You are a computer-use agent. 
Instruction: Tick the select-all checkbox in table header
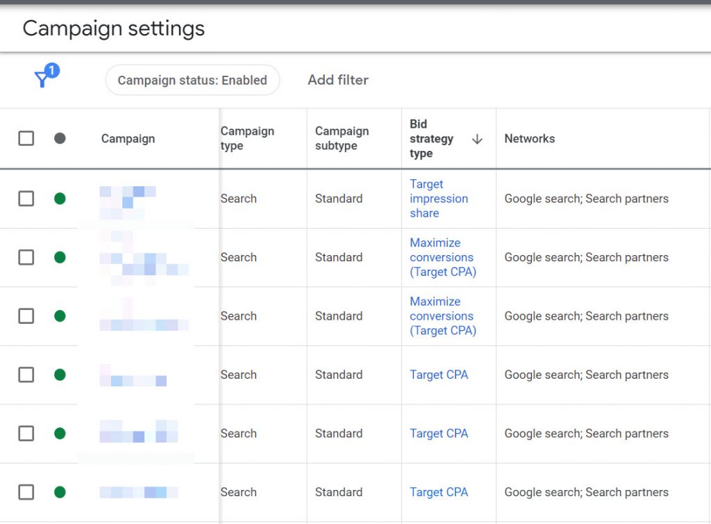click(26, 139)
